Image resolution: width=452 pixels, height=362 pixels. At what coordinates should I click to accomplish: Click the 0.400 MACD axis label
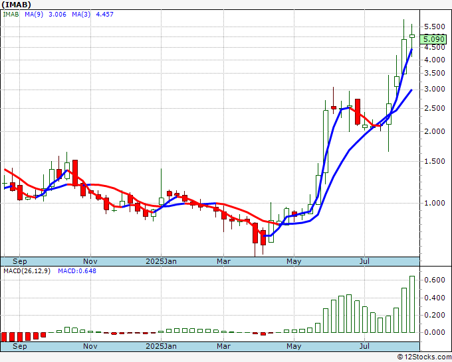click(x=435, y=298)
